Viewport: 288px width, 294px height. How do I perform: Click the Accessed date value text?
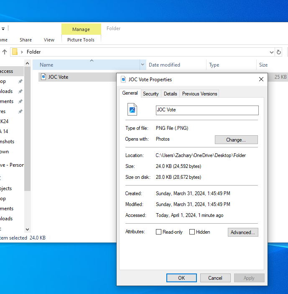(x=190, y=215)
